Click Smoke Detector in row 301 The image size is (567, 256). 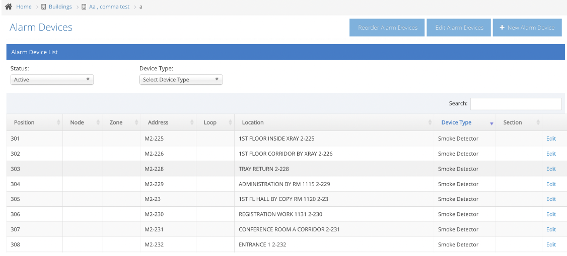[x=458, y=139]
